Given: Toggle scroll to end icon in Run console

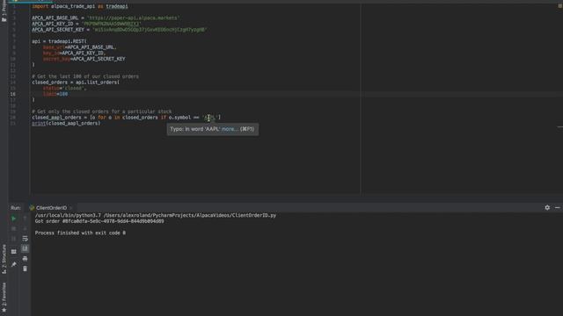Looking at the screenshot, I should (x=25, y=248).
